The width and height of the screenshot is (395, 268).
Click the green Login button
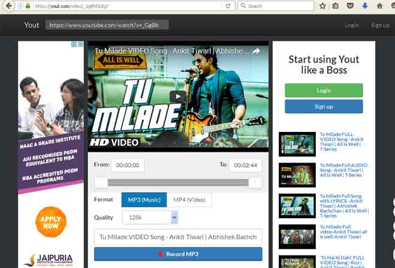(324, 91)
